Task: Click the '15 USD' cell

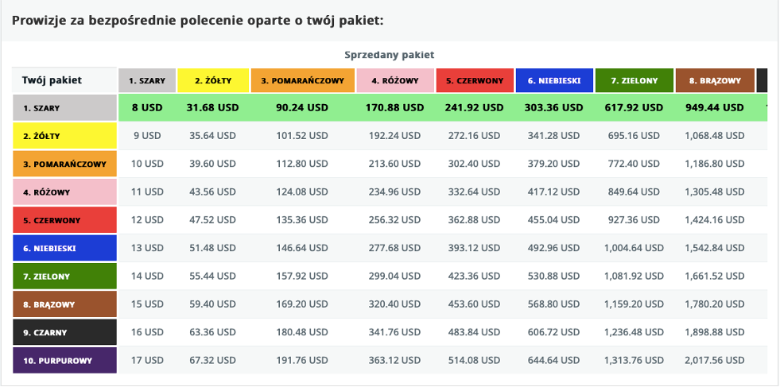Action: pyautogui.click(x=147, y=304)
